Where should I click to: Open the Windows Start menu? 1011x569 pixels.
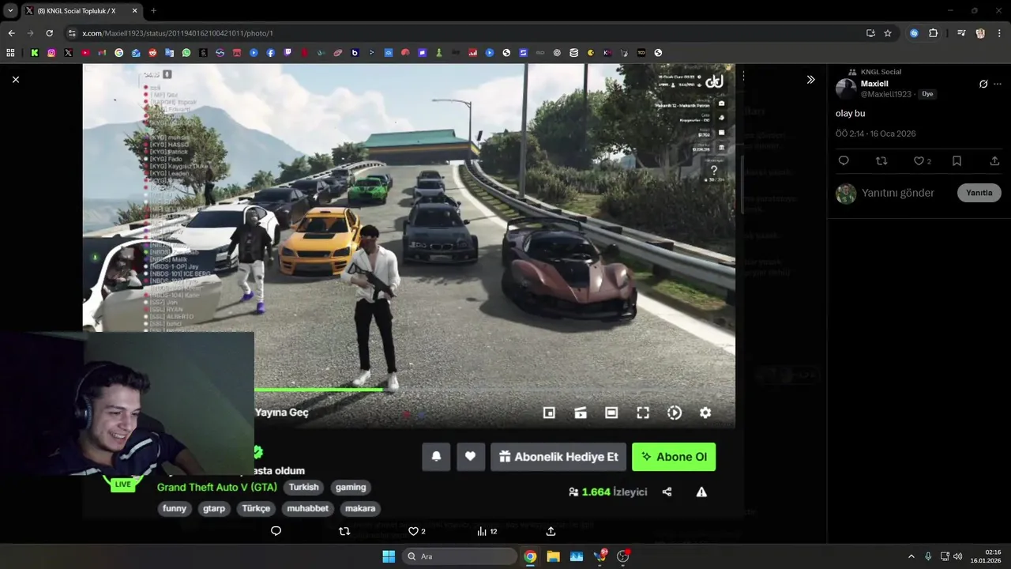click(389, 556)
